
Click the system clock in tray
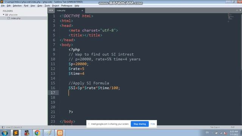click(x=234, y=133)
